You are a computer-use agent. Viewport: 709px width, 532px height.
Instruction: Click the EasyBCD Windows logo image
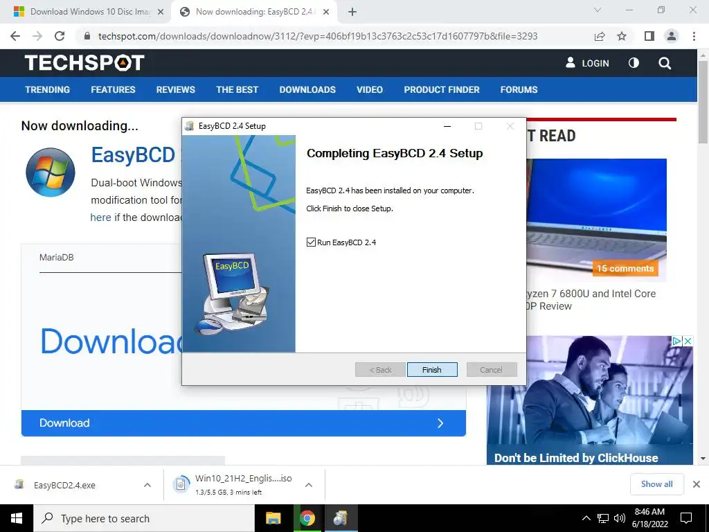coord(50,172)
